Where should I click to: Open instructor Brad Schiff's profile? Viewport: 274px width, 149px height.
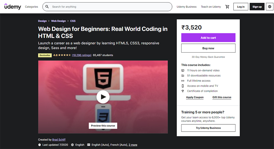pyautogui.click(x=59, y=140)
